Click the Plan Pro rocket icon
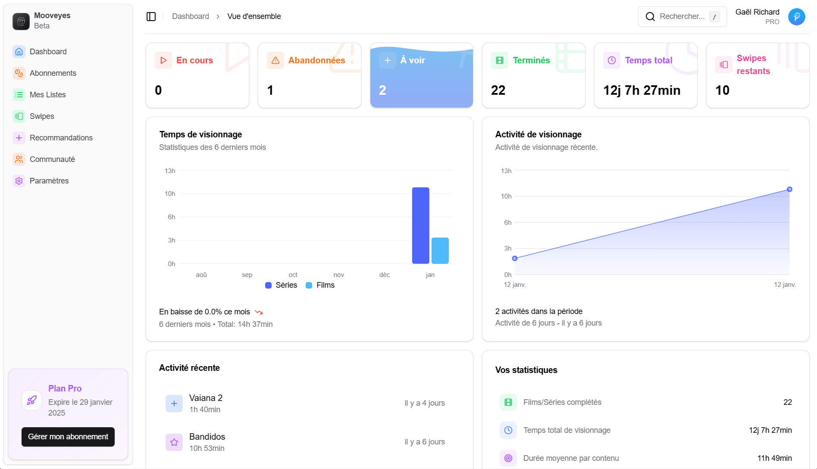The image size is (817, 469). click(x=32, y=401)
